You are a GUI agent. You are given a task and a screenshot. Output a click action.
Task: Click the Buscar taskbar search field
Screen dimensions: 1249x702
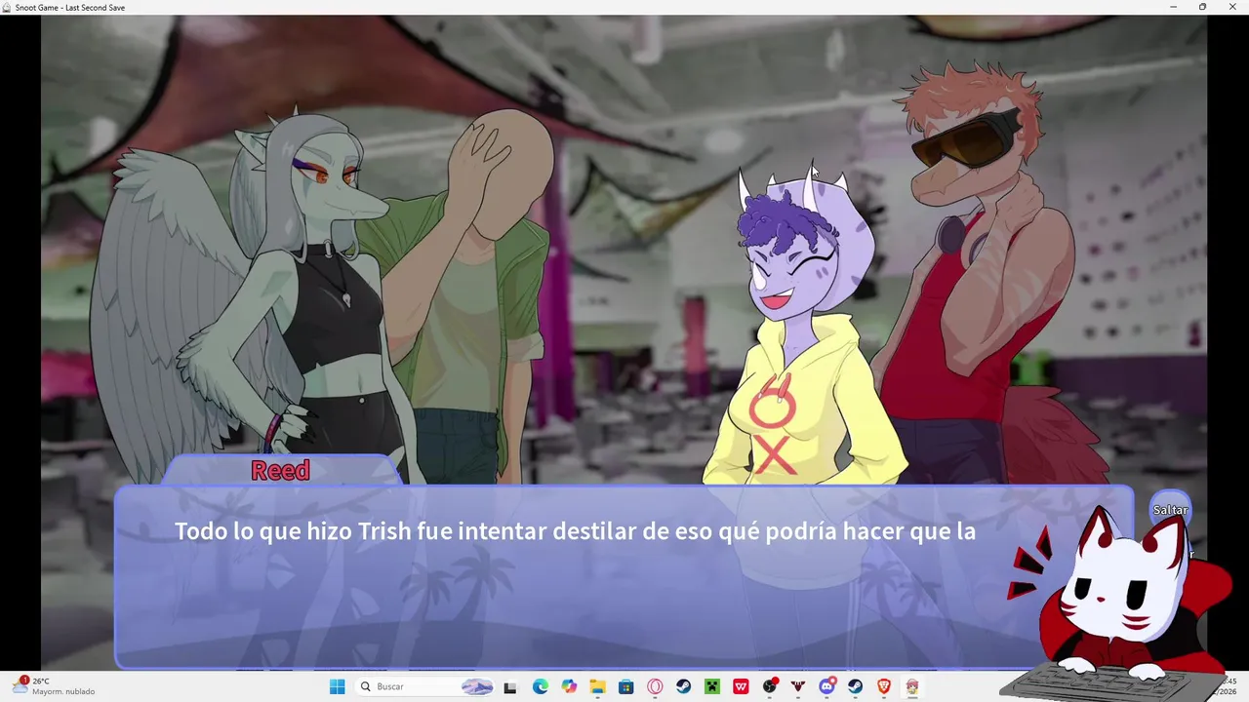(426, 686)
